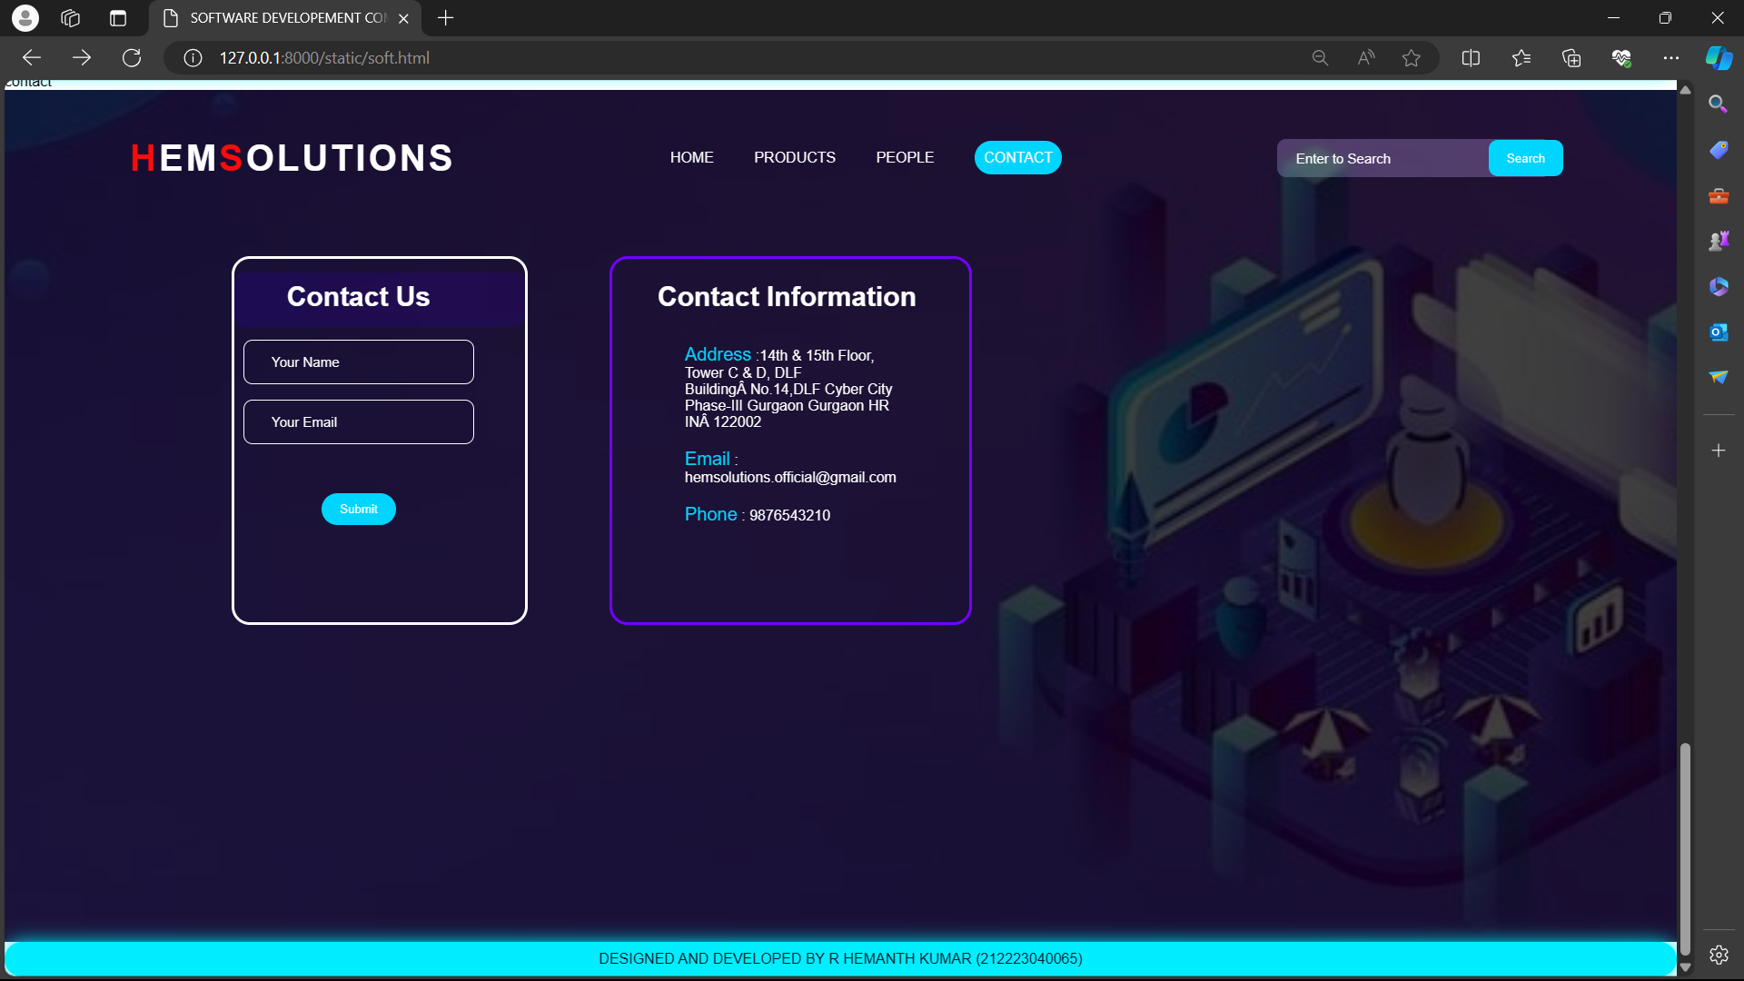This screenshot has width=1744, height=981.
Task: Add new sidebar app plus button
Action: (1719, 451)
